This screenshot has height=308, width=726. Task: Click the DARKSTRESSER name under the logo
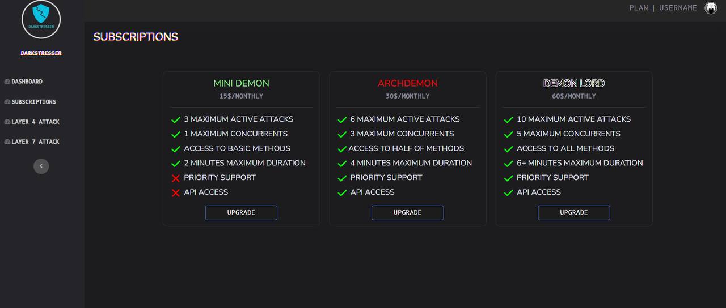pos(41,53)
